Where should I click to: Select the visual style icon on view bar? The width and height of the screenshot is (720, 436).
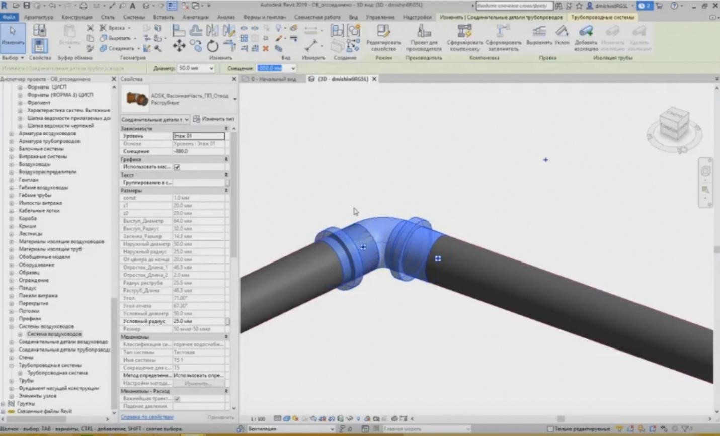[286, 418]
